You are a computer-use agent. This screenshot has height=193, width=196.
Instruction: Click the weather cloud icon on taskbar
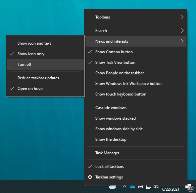tap(113, 187)
